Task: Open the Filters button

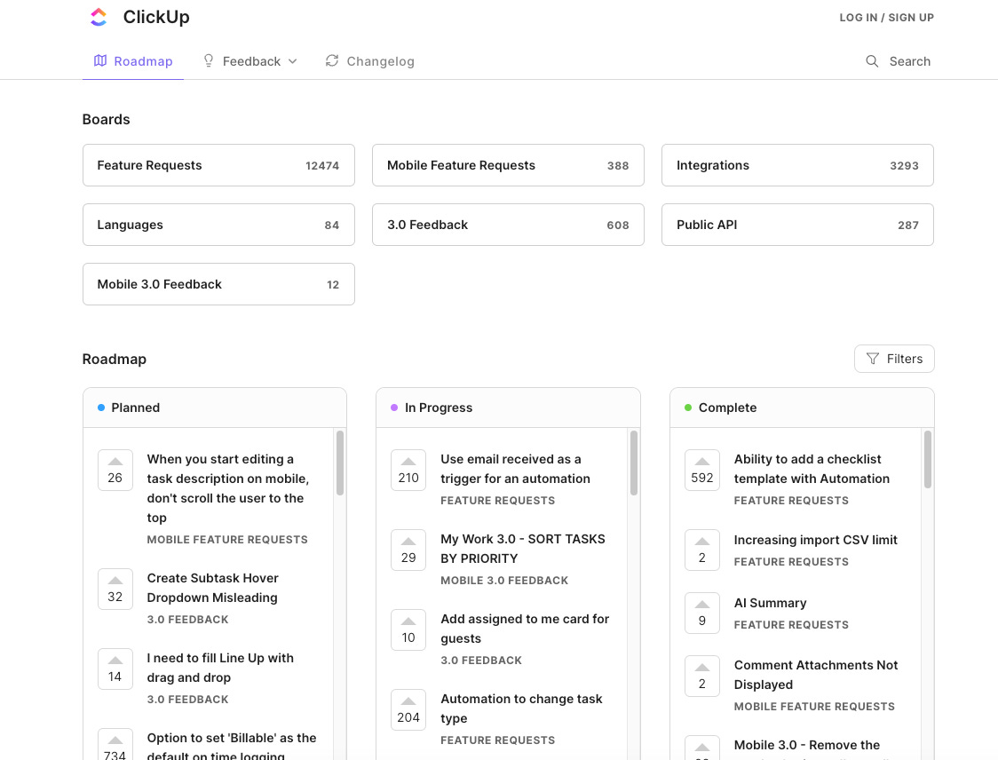Action: click(x=894, y=359)
